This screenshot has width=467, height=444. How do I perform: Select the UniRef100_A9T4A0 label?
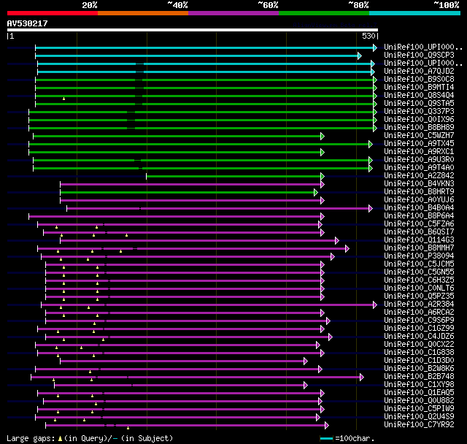(419, 168)
